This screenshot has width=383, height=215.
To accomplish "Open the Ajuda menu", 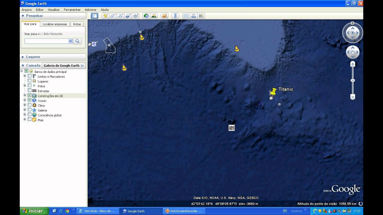I will [x=105, y=10].
